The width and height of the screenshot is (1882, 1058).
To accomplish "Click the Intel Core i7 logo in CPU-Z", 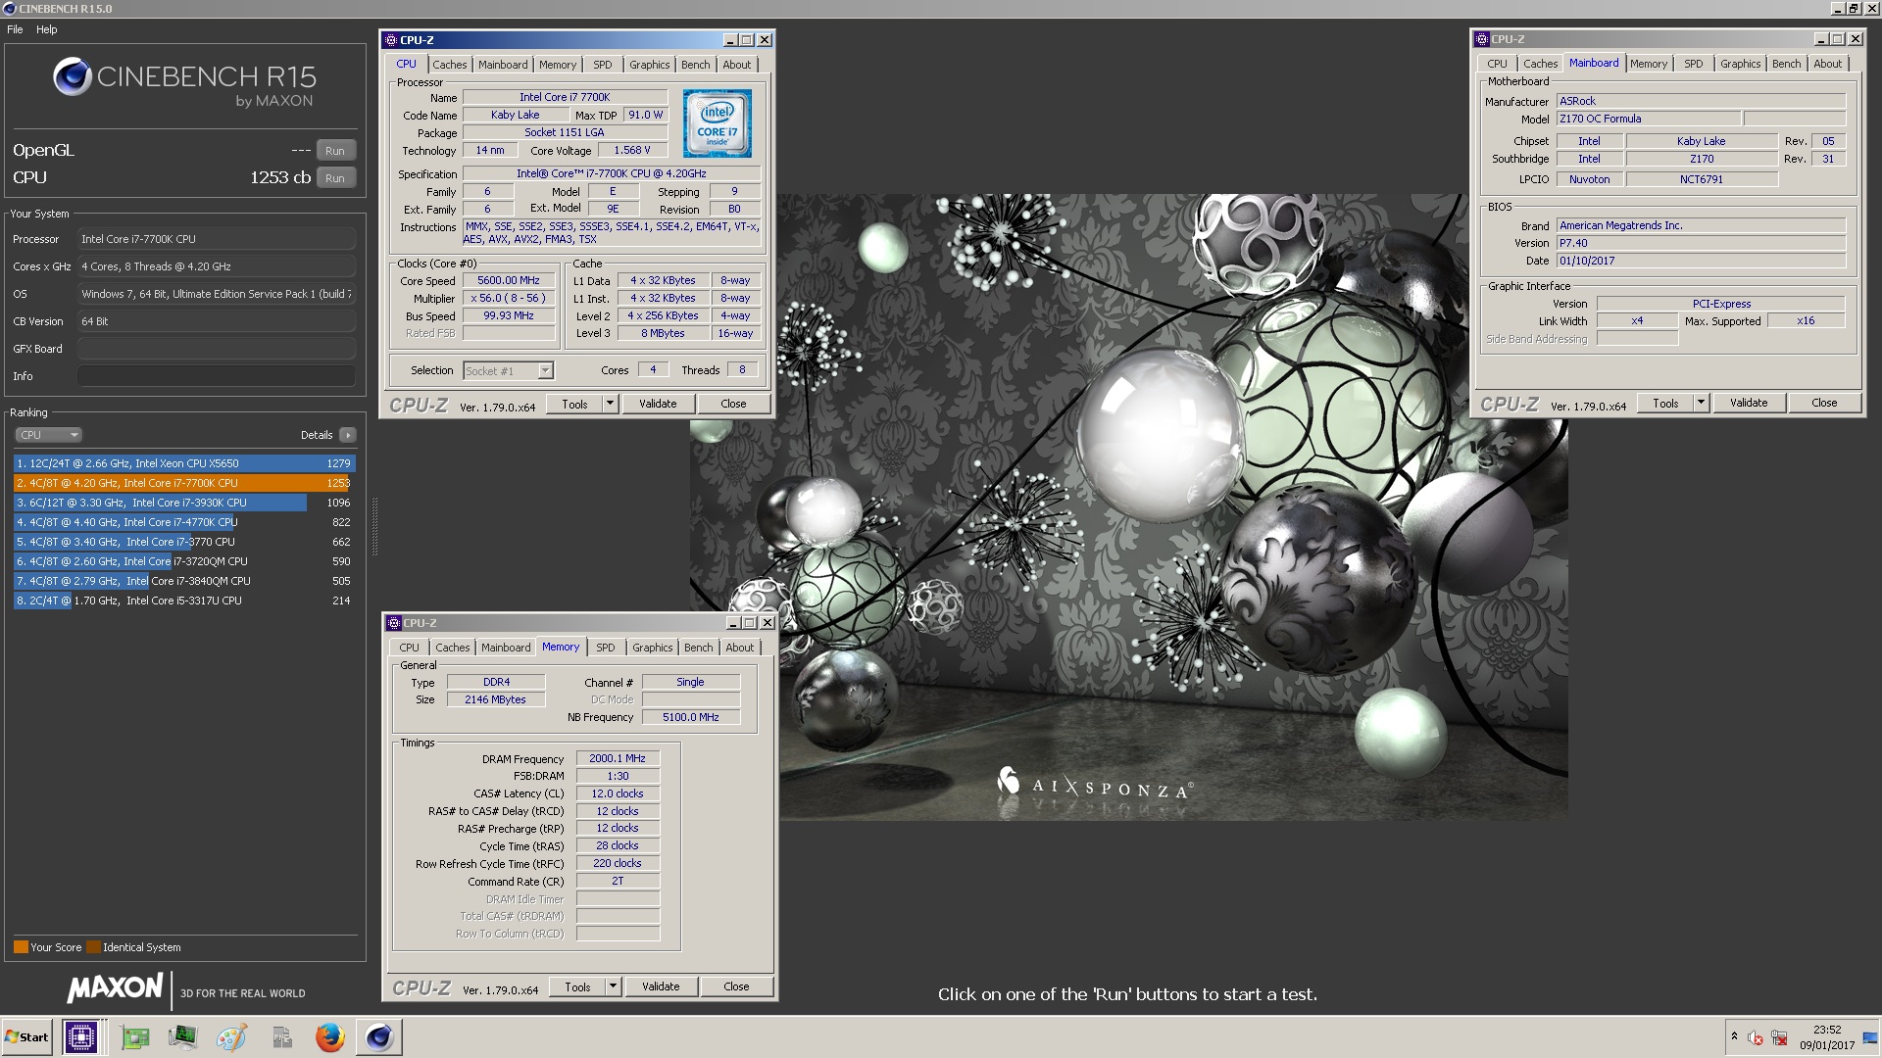I will tap(718, 123).
